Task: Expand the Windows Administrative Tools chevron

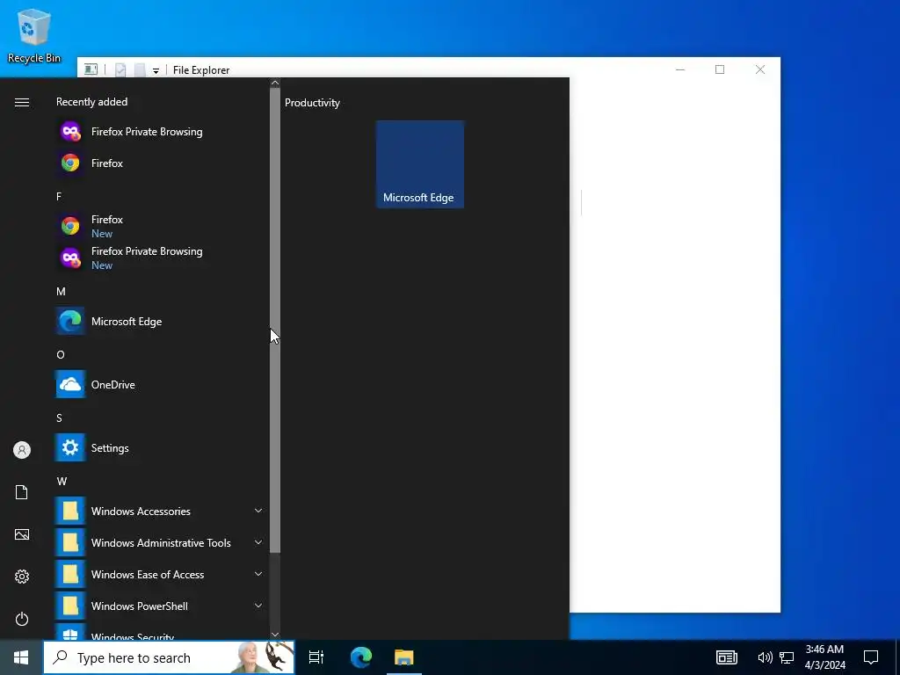Action: pyautogui.click(x=258, y=541)
